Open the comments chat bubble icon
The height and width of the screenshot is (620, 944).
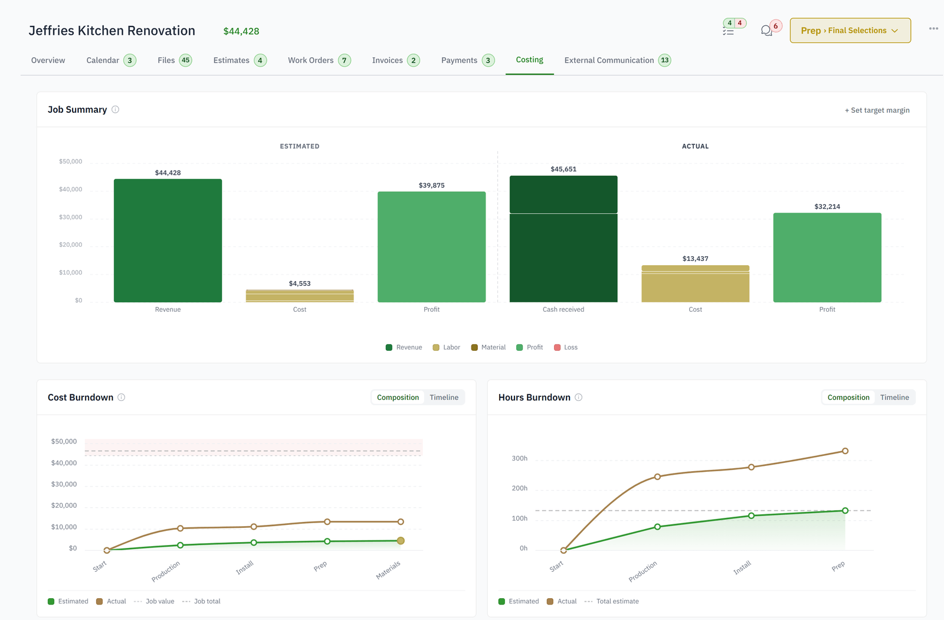pyautogui.click(x=766, y=31)
